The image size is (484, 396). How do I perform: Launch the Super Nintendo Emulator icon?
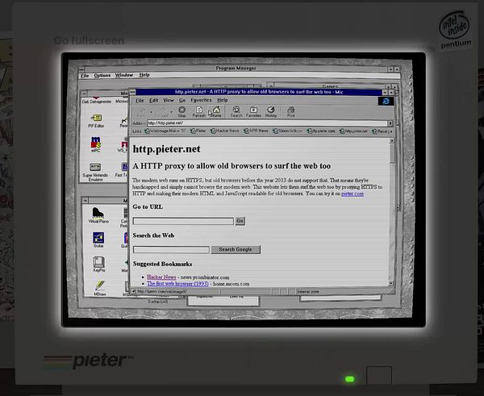point(95,172)
